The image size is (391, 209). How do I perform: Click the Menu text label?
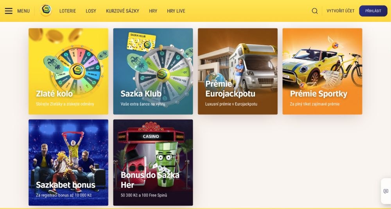[x=23, y=11]
